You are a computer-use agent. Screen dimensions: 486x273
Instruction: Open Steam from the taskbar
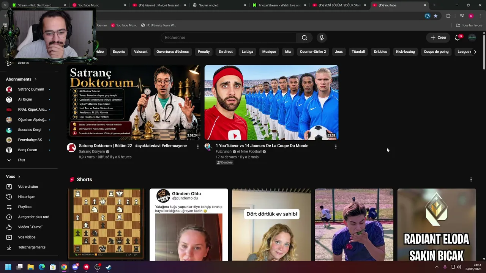(108, 267)
